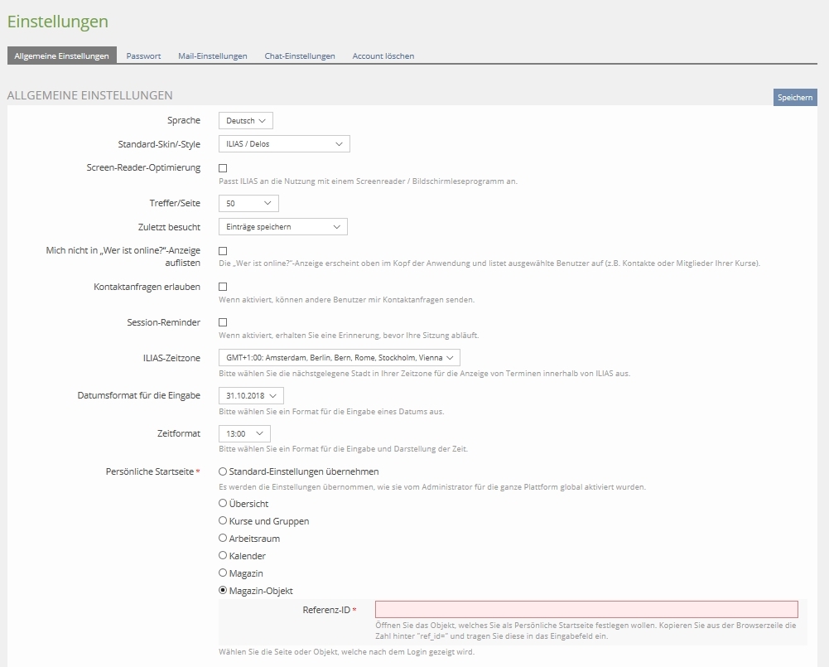Expand the Zuletzt besucht dropdown
Screen dimensions: 829x667
[x=282, y=227]
